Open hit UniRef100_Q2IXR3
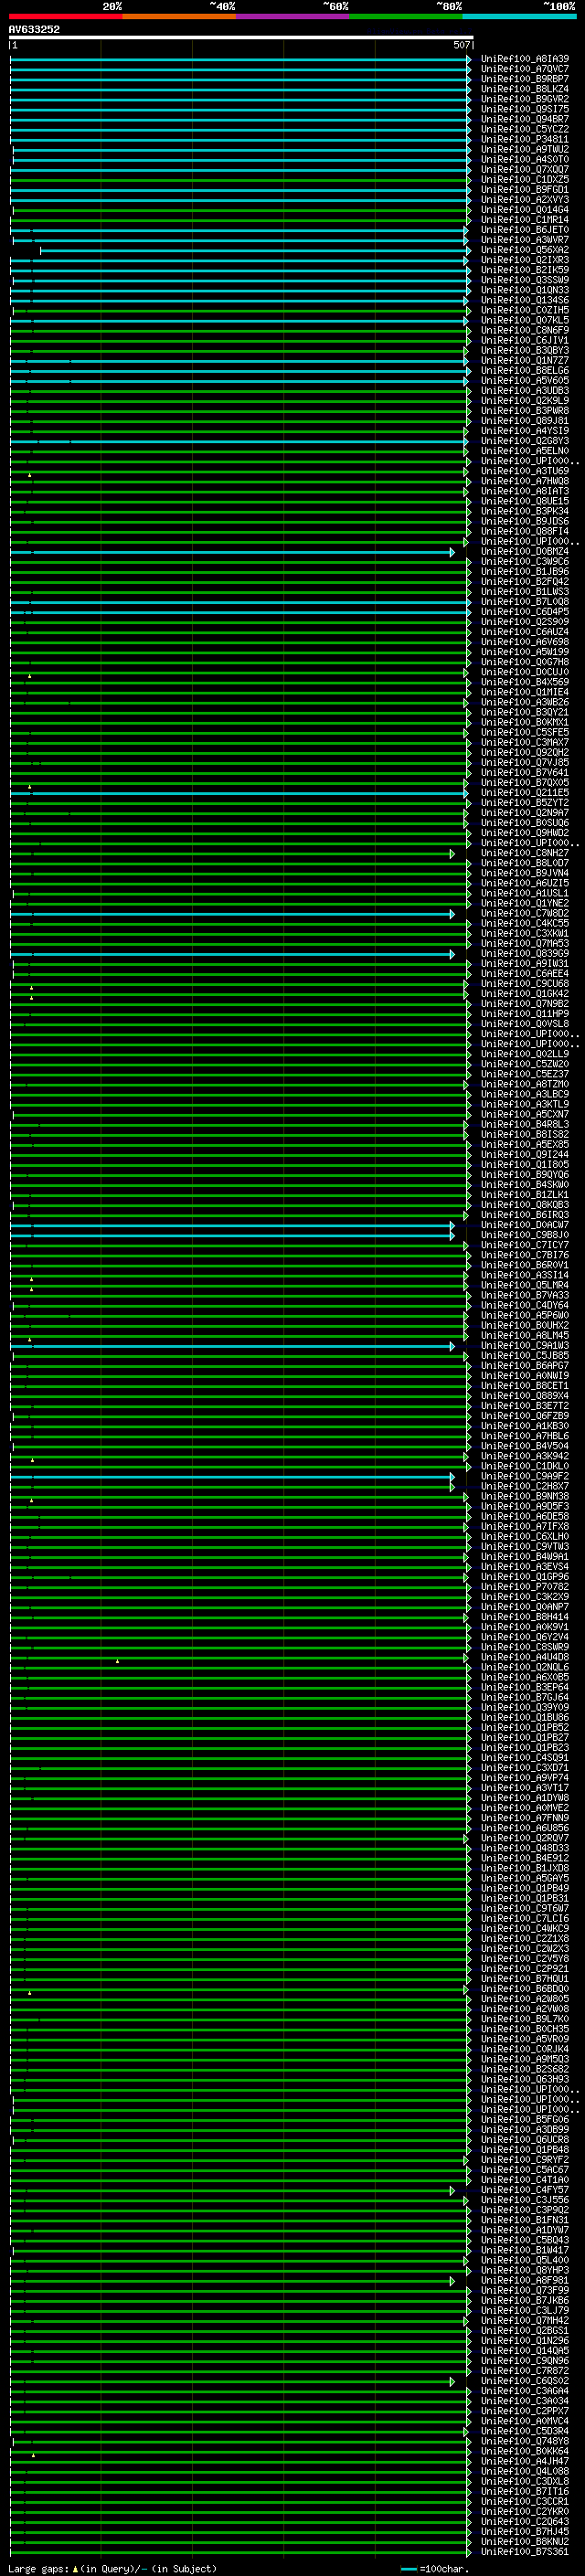585x2576 pixels. pos(525,260)
